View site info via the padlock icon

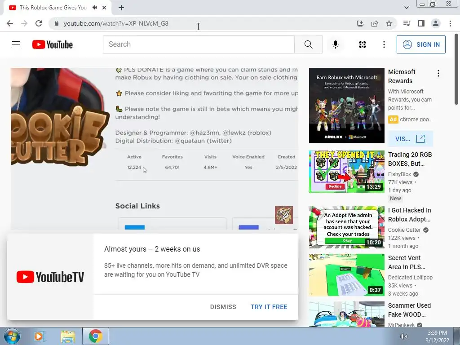(57, 23)
